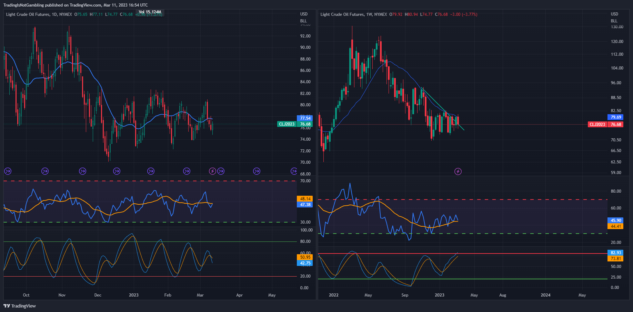The image size is (633, 312).
Task: Click the 86.00 price level on the daily axis
Action: tap(305, 71)
